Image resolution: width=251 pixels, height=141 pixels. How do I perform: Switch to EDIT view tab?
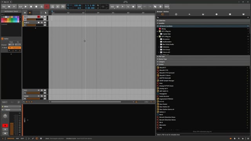click(x=22, y=139)
